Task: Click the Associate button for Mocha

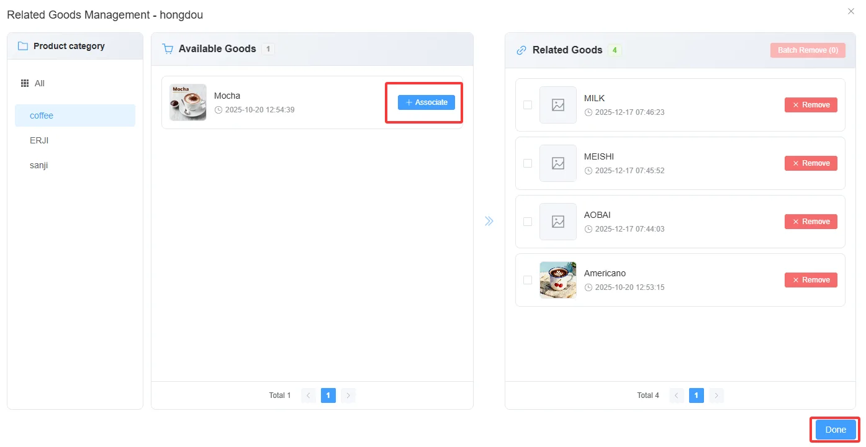Action: (426, 102)
